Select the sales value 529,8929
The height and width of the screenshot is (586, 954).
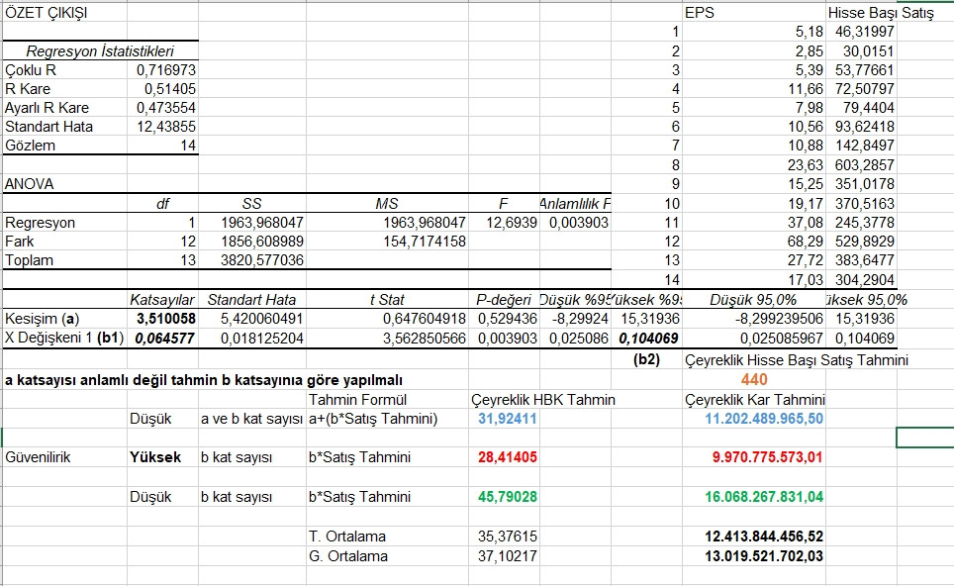865,242
